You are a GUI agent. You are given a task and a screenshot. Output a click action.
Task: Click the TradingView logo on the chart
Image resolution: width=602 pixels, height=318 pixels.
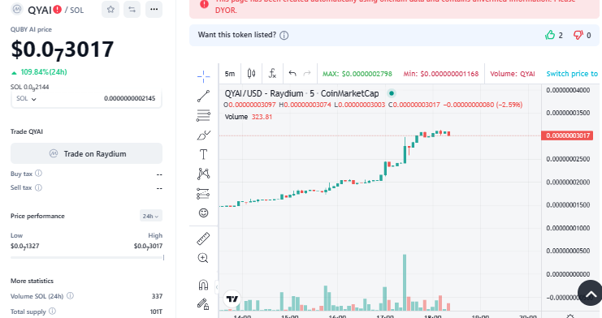coord(232,299)
